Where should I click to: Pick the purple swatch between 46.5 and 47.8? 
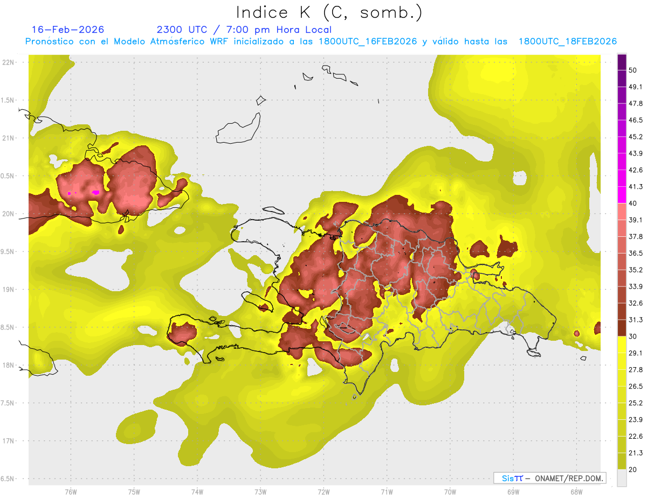pos(622,112)
